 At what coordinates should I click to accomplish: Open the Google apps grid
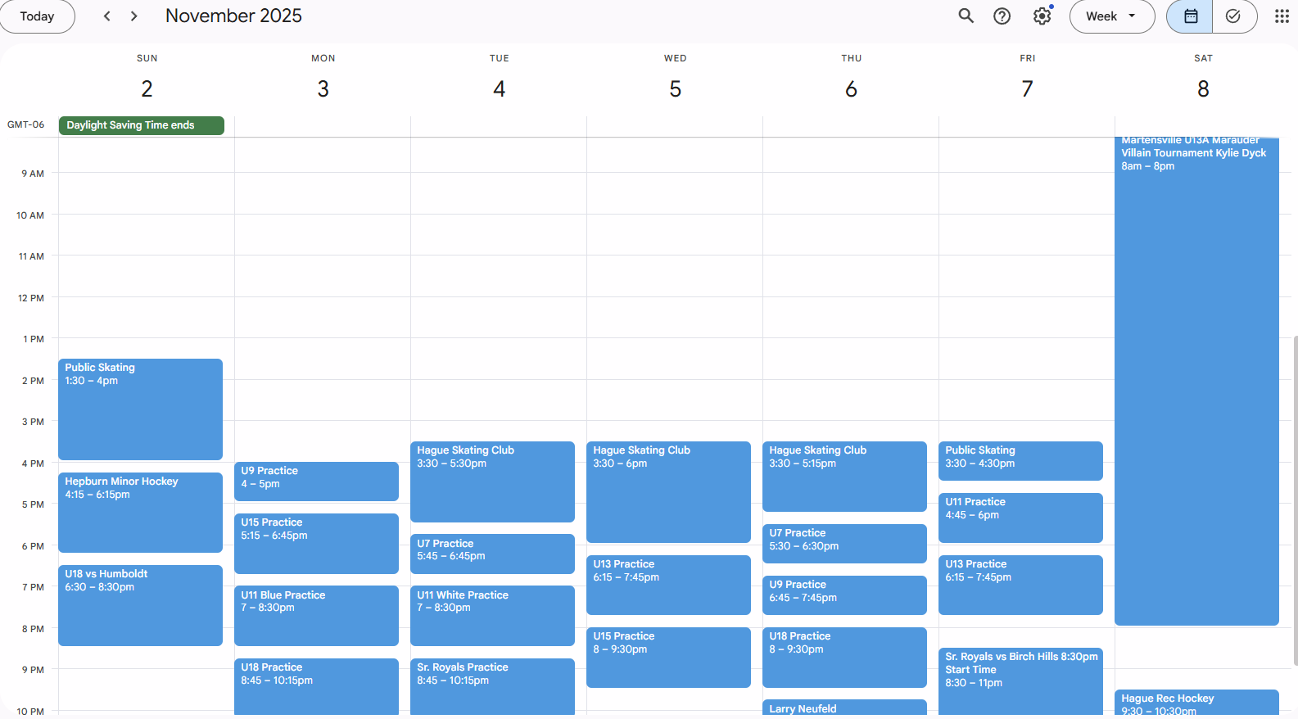[x=1282, y=16]
